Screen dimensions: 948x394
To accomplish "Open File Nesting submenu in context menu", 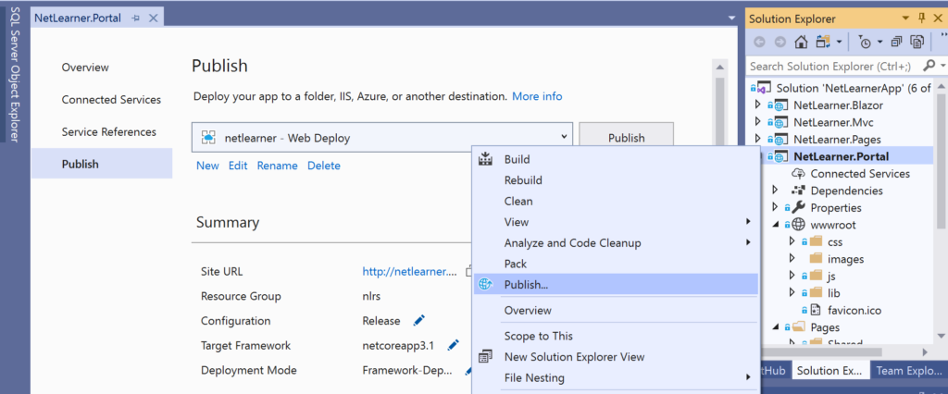I will click(x=616, y=377).
